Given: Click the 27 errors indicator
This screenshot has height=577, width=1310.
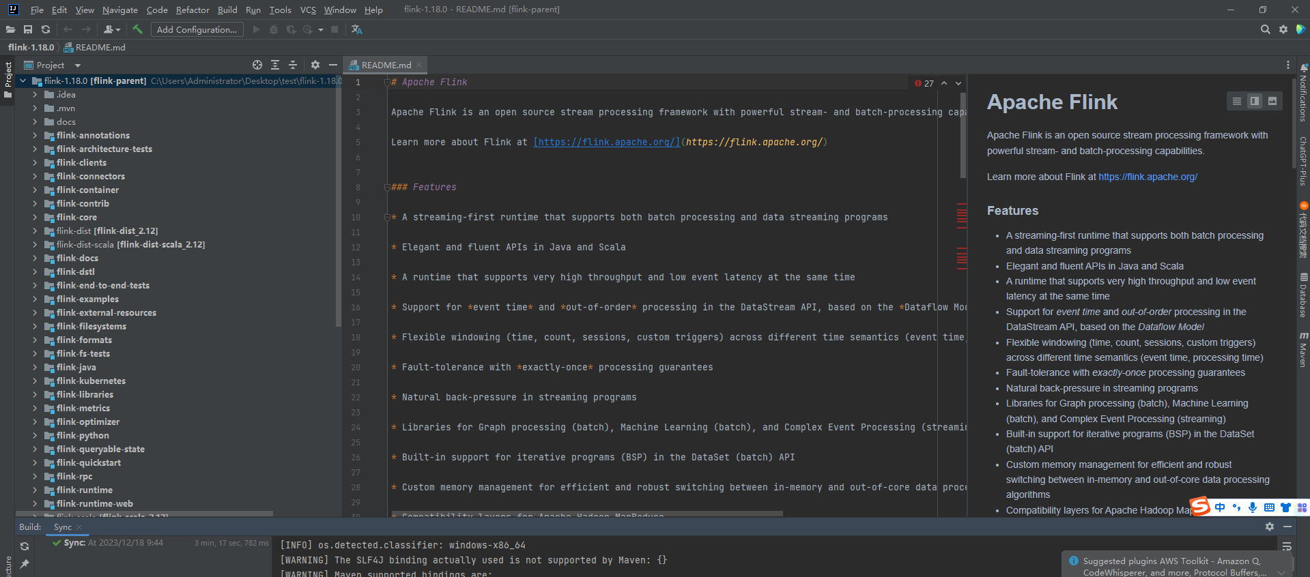Looking at the screenshot, I should pos(924,83).
